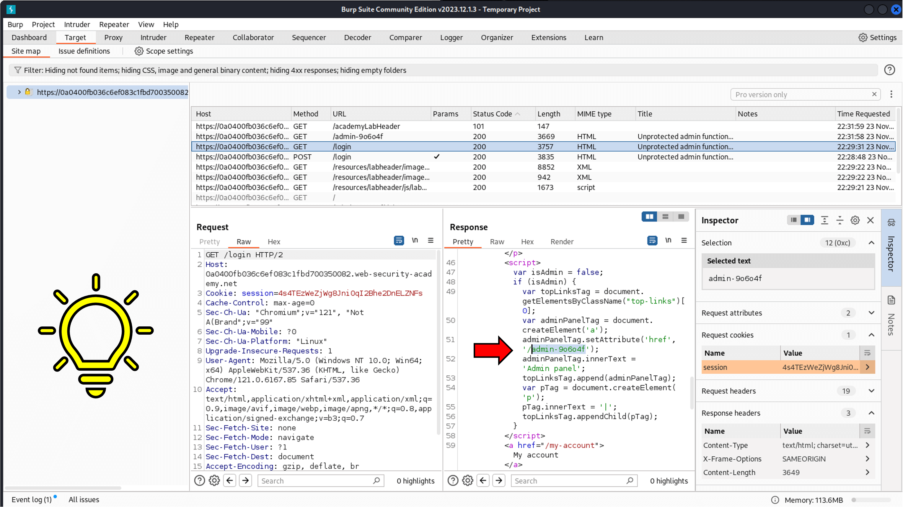Screen dimensions: 903x507
Task: Select top-bottom request/response layout
Action: click(665, 217)
